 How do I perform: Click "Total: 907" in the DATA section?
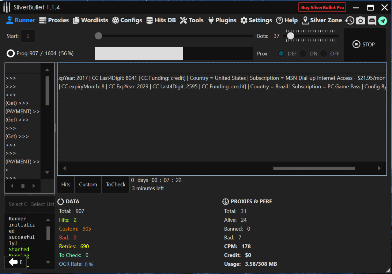tap(72, 211)
